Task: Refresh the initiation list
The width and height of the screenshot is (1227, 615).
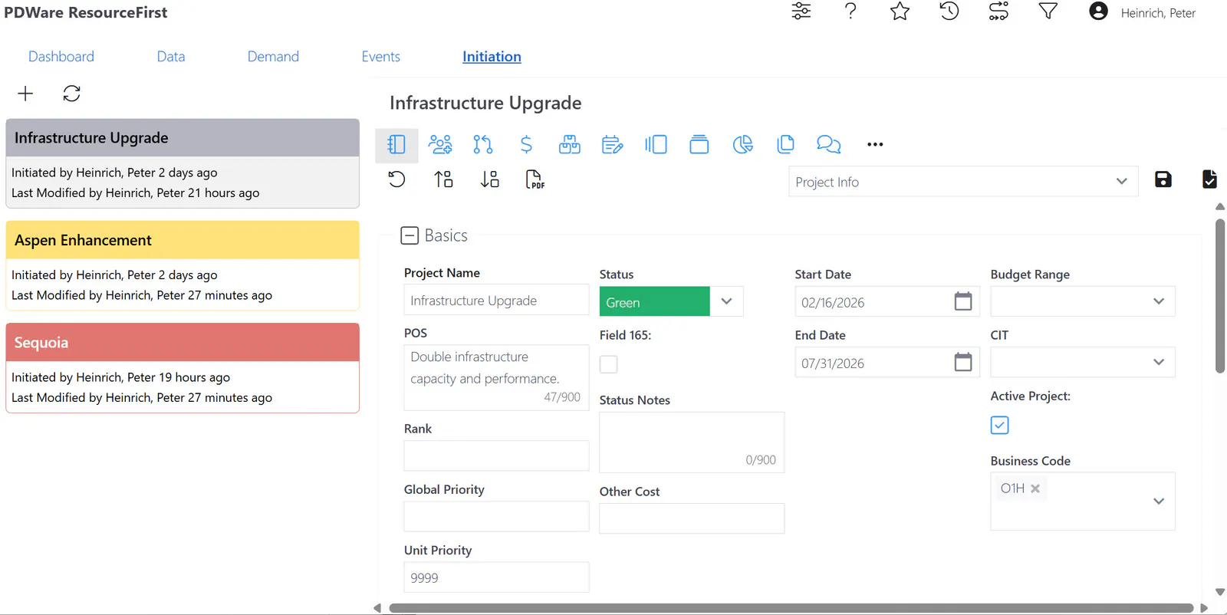Action: click(71, 94)
